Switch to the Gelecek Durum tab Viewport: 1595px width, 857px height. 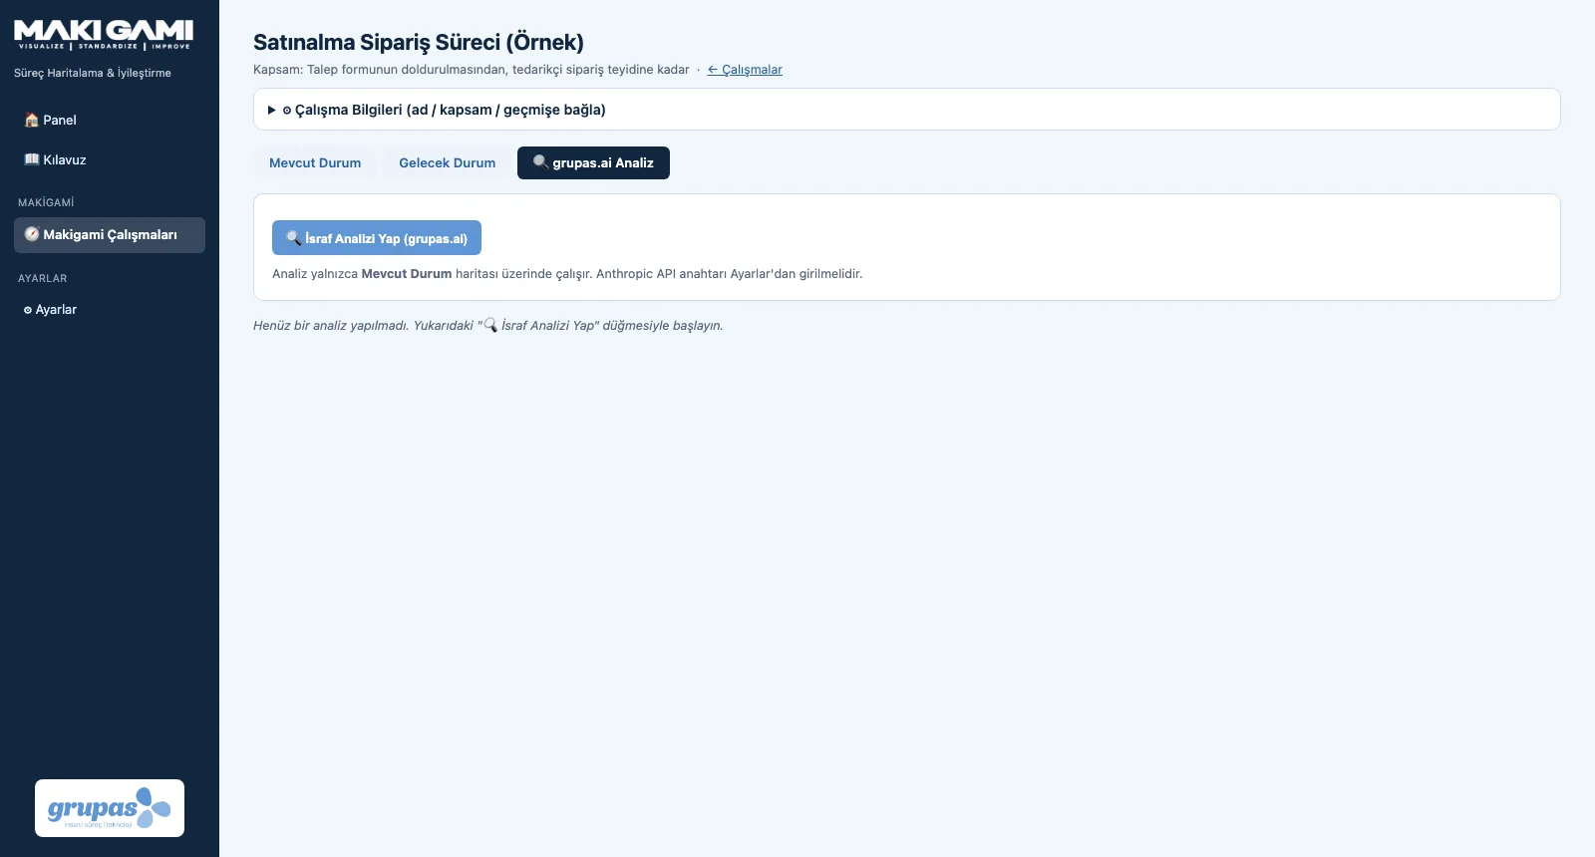pyautogui.click(x=448, y=162)
